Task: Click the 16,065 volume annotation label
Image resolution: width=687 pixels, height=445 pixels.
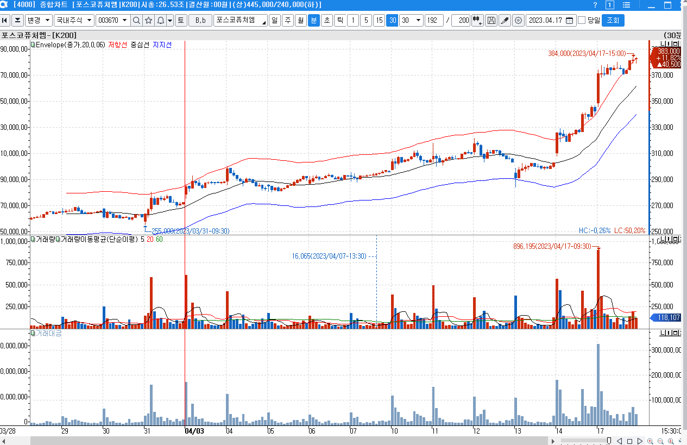Action: tap(329, 255)
